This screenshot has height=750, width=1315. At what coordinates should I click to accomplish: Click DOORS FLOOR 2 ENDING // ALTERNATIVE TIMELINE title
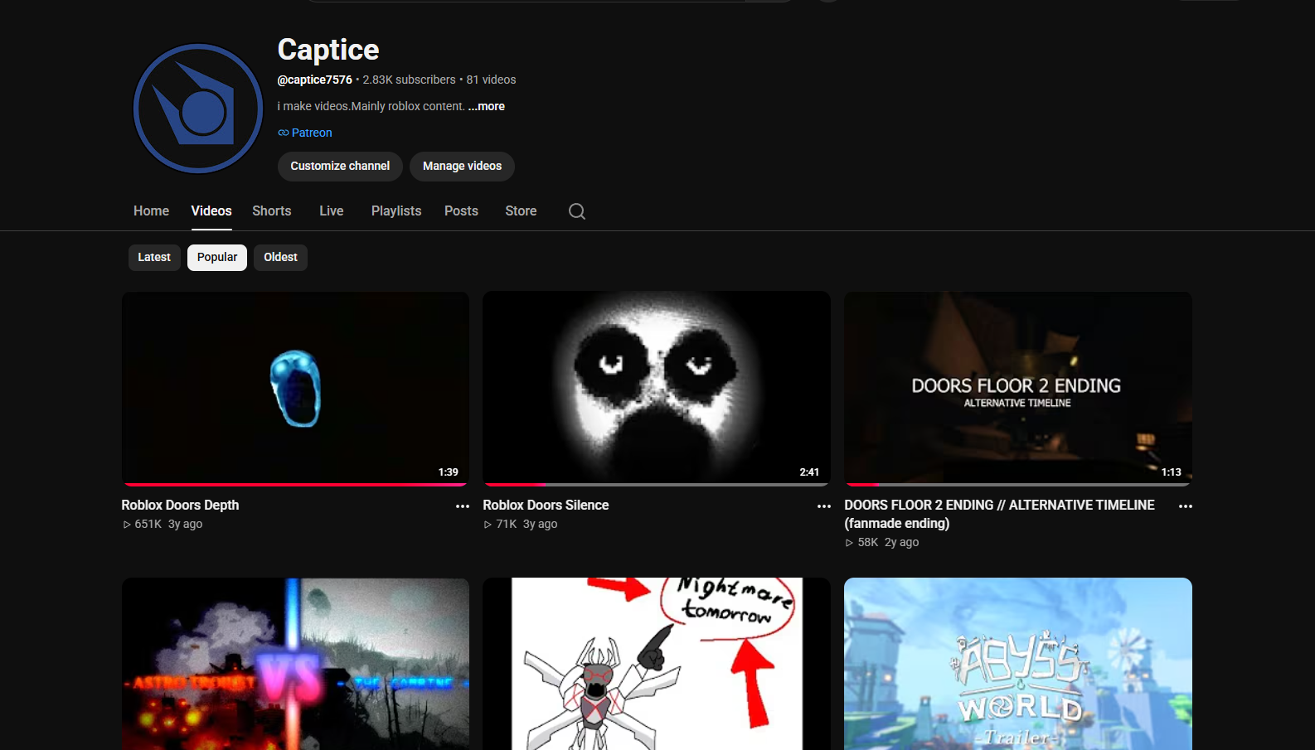click(999, 514)
